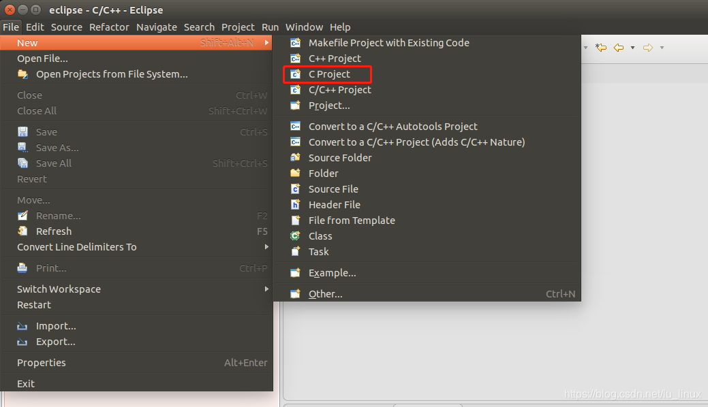Click the Forward navigation arrow in toolbar
The height and width of the screenshot is (407, 708).
point(648,48)
